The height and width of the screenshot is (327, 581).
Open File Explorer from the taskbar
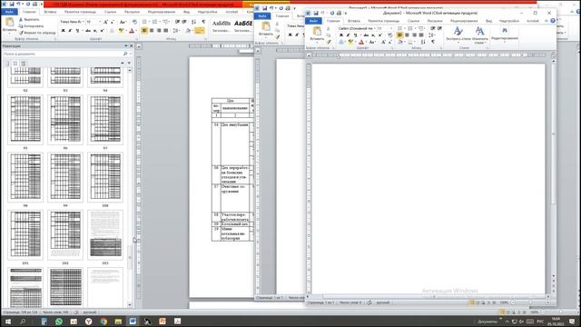click(118, 322)
